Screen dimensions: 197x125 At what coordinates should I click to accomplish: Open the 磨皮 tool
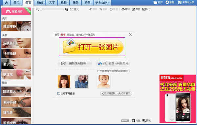click(16, 64)
